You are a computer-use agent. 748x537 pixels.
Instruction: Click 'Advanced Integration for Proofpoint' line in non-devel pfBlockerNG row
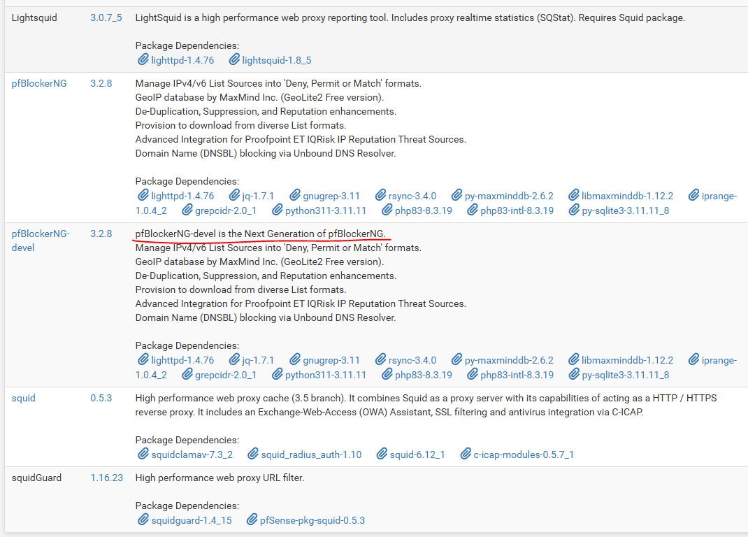coord(301,139)
